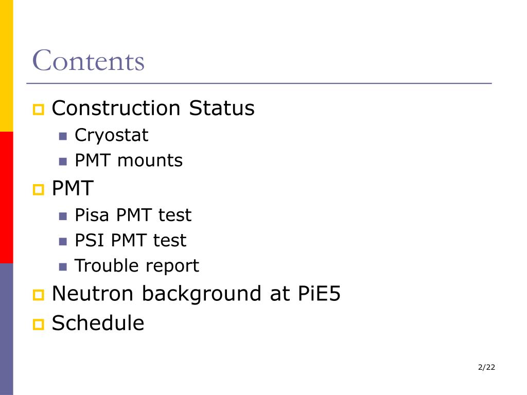Click the square bullet beside Cryostat
This screenshot has width=527, height=395.
[x=63, y=136]
